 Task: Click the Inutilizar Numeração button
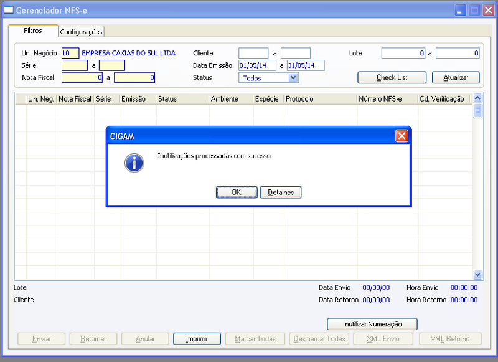coord(372,324)
